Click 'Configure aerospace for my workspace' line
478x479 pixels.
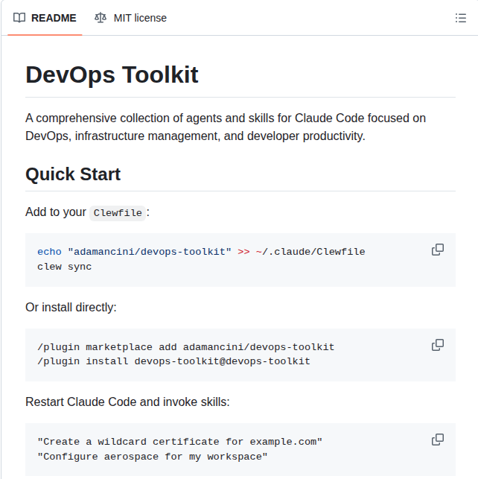[153, 457]
